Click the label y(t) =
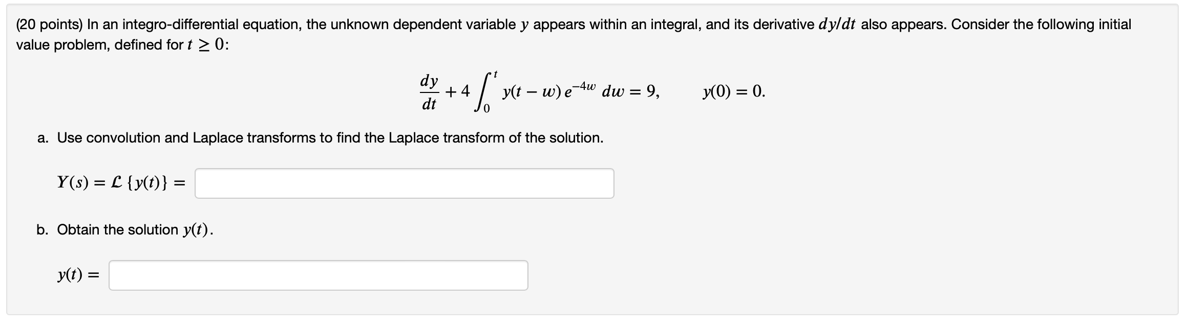This screenshot has width=1186, height=330. [x=77, y=276]
